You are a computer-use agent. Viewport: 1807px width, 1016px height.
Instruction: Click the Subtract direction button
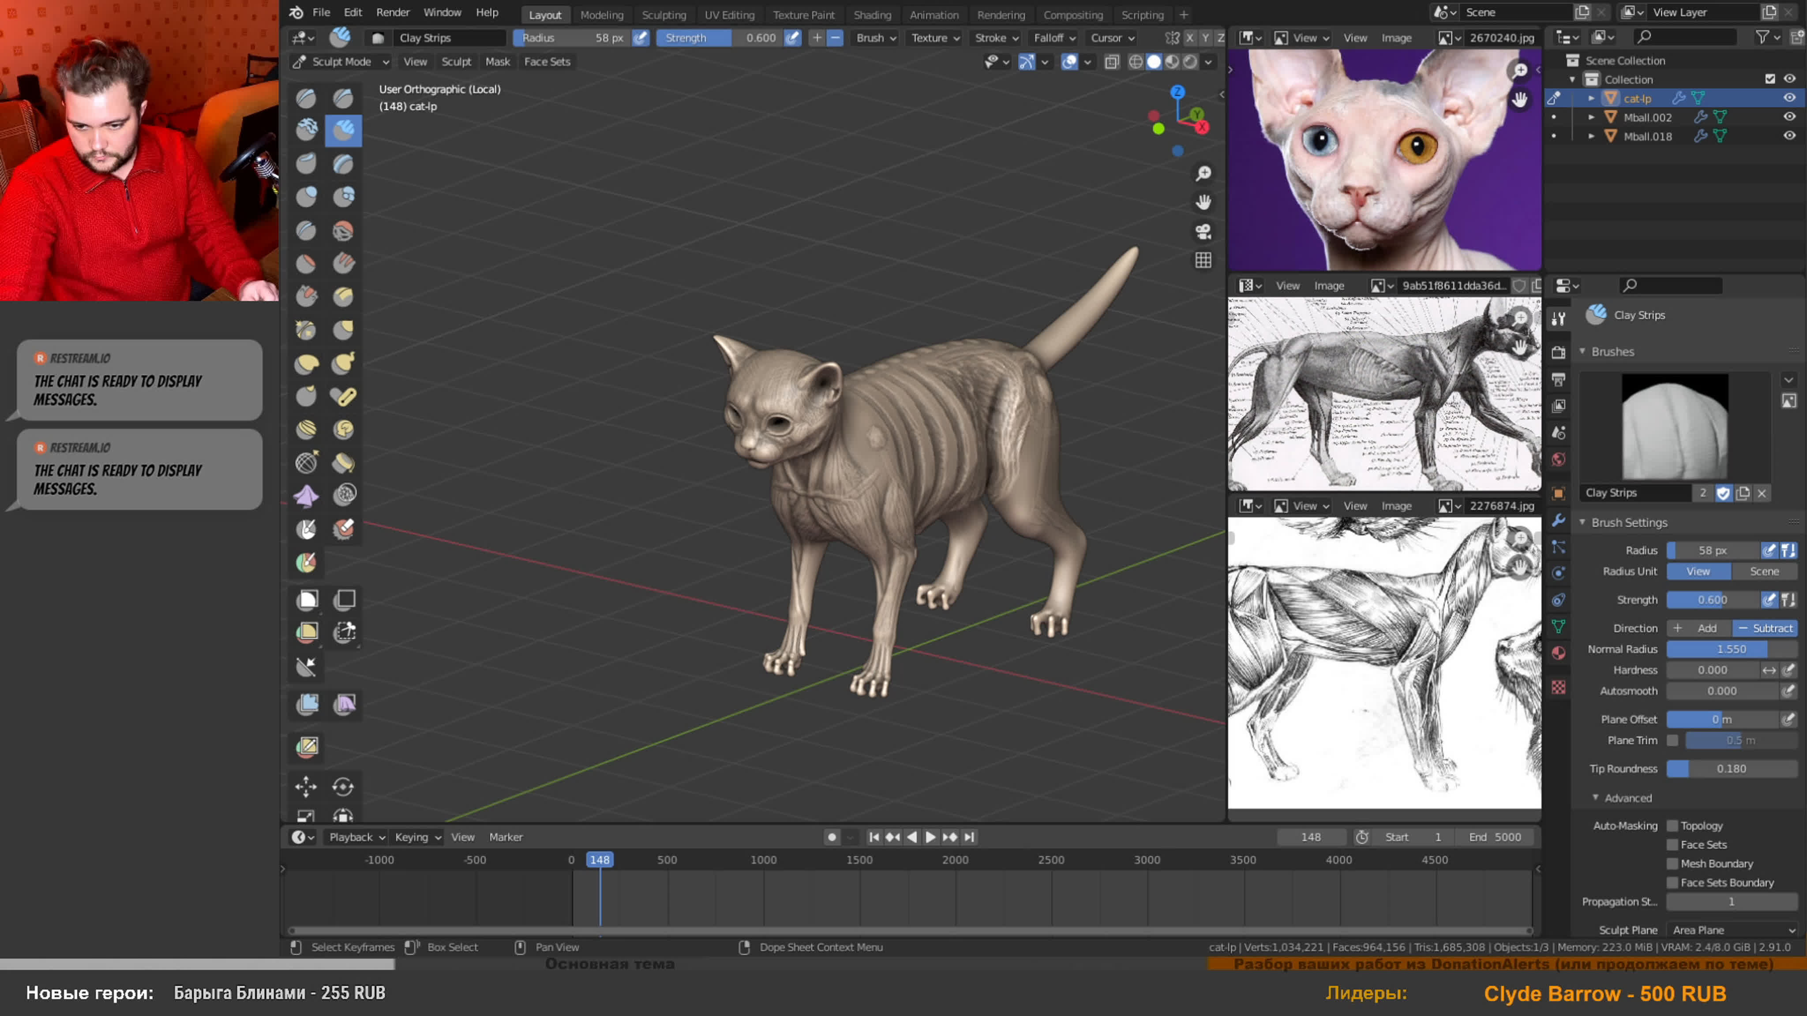tap(1764, 627)
